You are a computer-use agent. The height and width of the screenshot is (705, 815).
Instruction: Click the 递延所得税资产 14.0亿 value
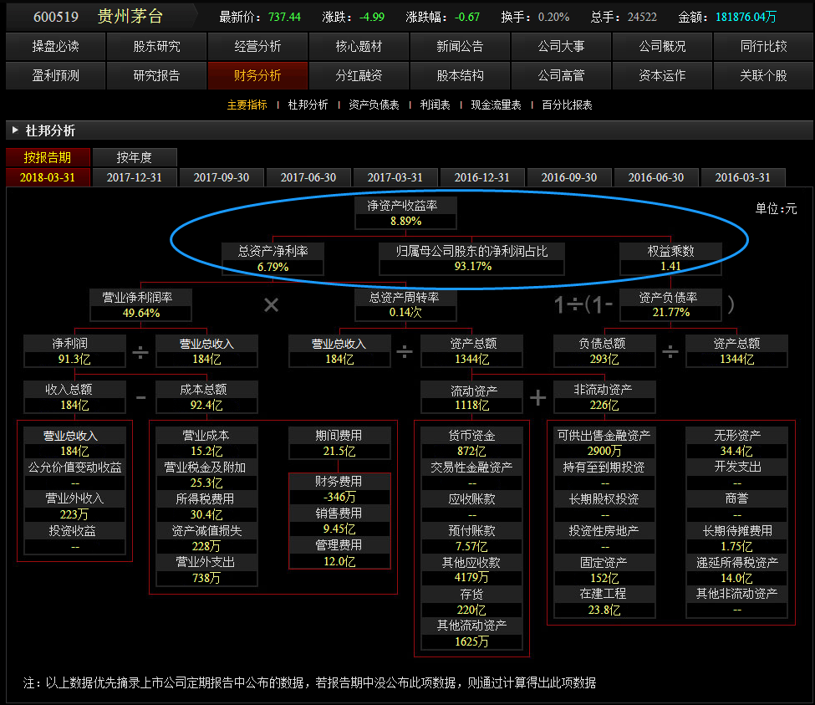[736, 578]
